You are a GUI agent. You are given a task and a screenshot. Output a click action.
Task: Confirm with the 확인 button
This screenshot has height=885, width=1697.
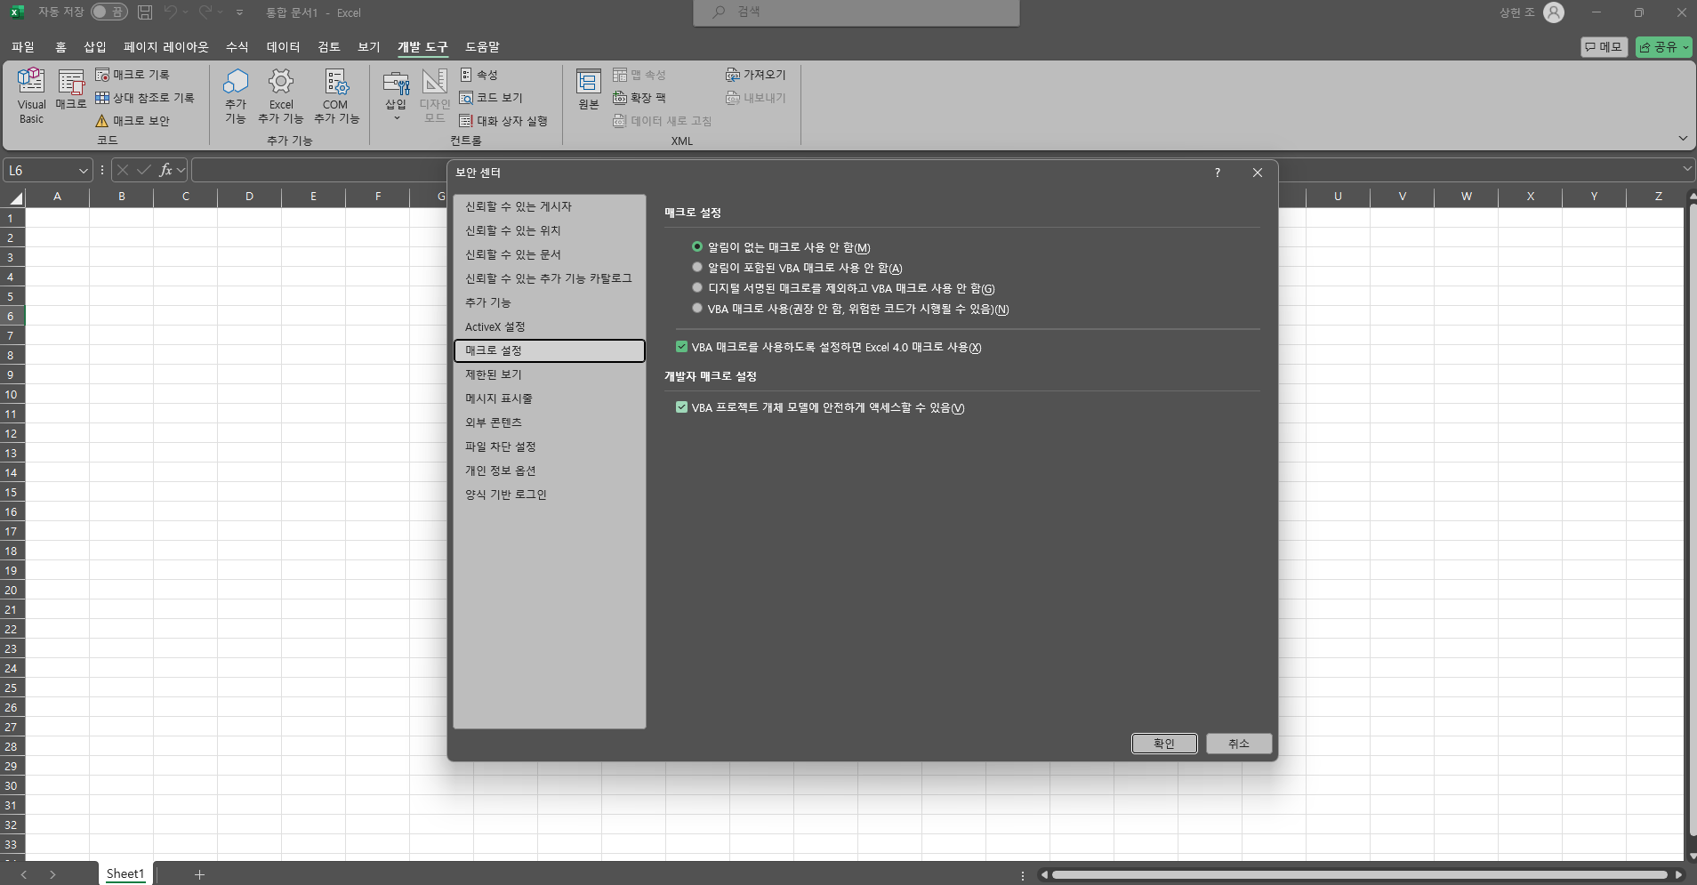[1164, 744]
